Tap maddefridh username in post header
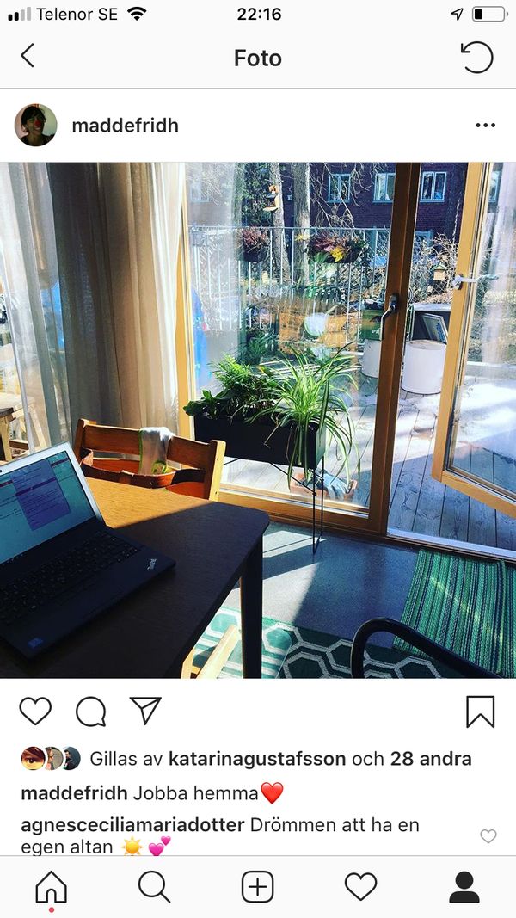 [x=126, y=126]
